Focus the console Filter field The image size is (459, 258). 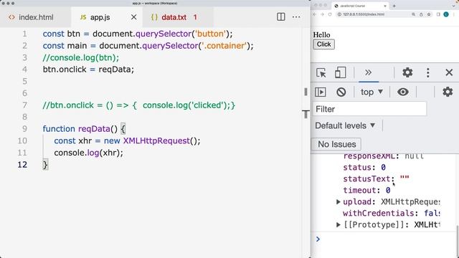coord(370,109)
